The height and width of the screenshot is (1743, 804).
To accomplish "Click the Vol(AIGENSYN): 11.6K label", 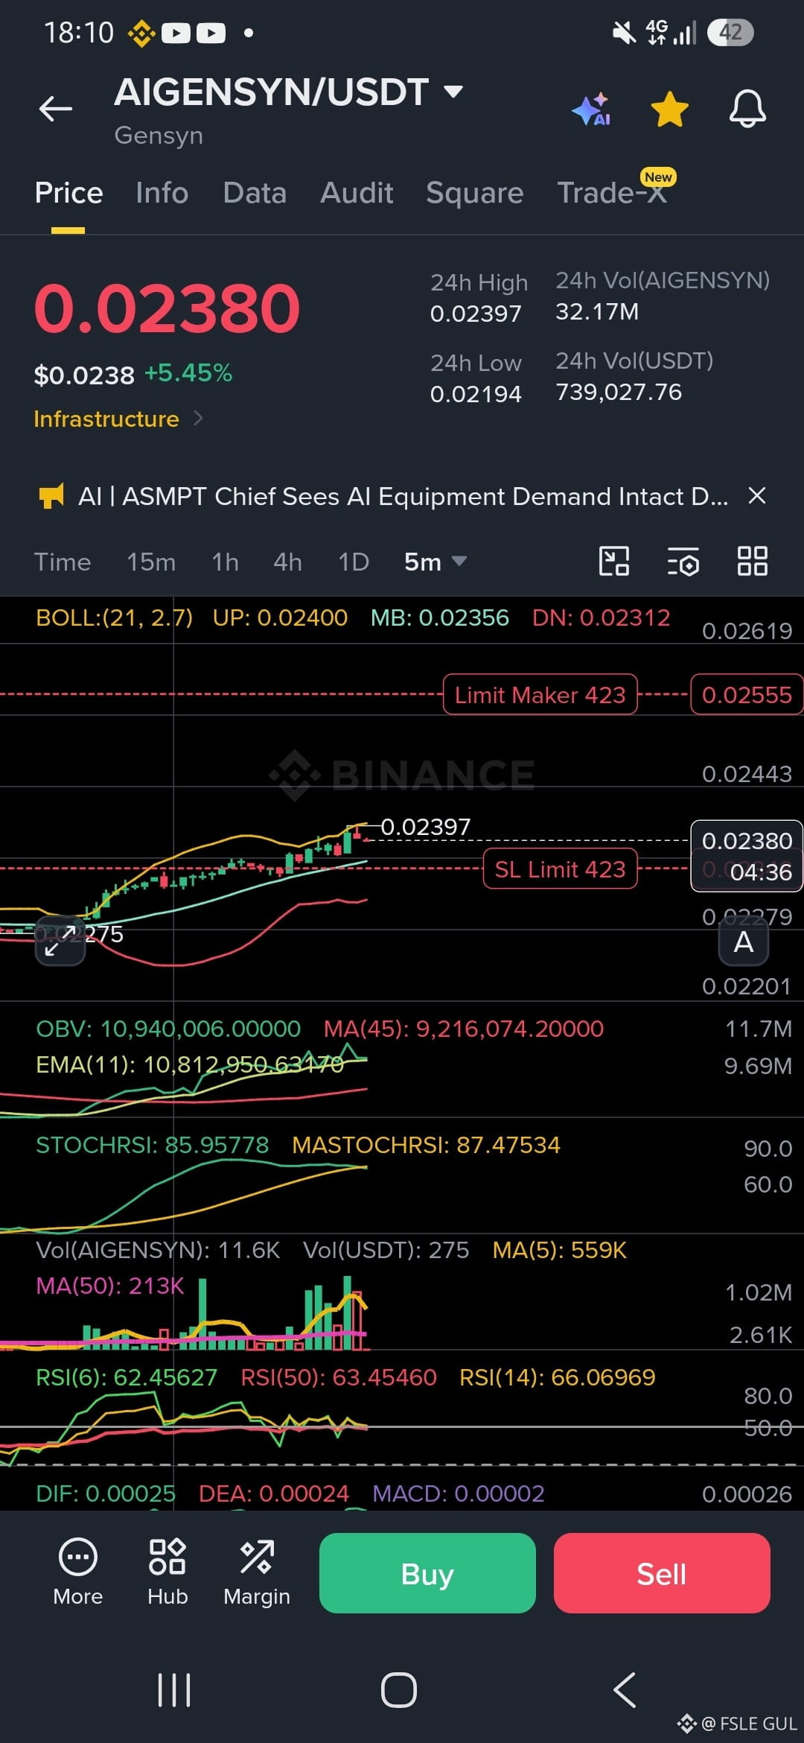I will (158, 1250).
